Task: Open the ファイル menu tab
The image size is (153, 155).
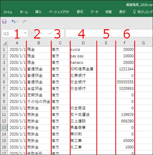Action: (8, 12)
